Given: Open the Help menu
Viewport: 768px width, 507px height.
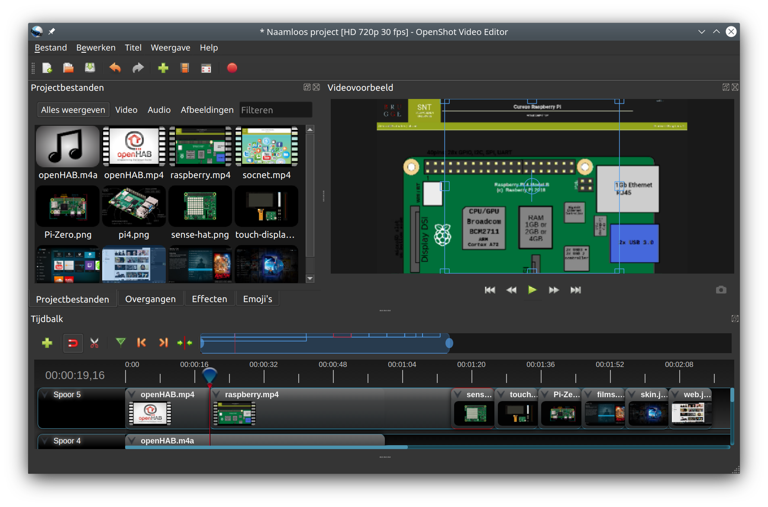Looking at the screenshot, I should [209, 48].
